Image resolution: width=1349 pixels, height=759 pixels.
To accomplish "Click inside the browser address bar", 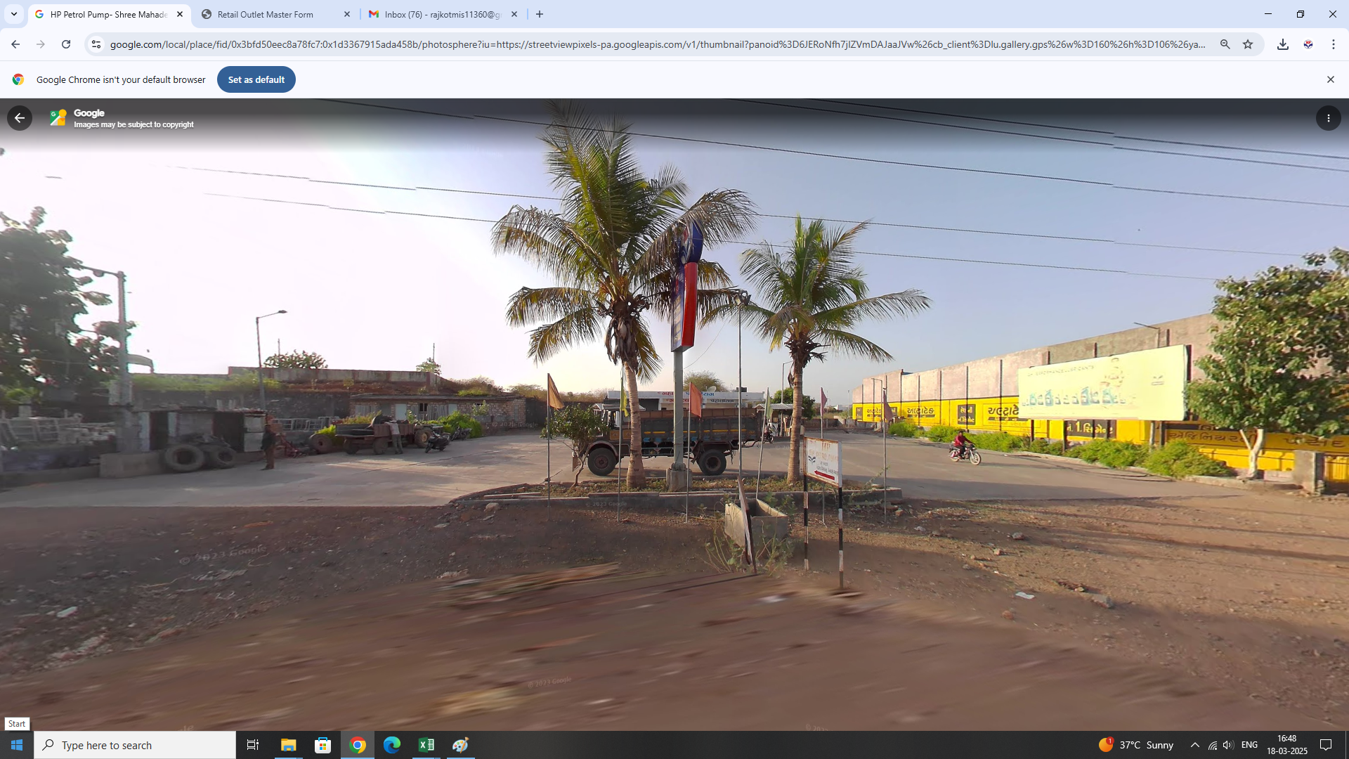I will (632, 44).
